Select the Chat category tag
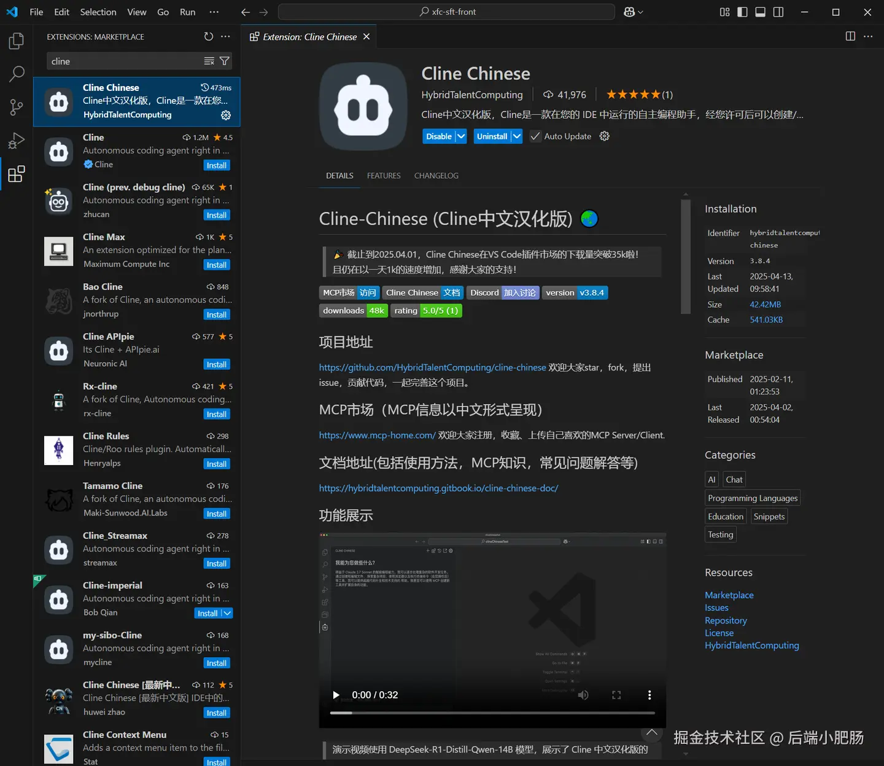This screenshot has width=884, height=766. click(x=734, y=480)
